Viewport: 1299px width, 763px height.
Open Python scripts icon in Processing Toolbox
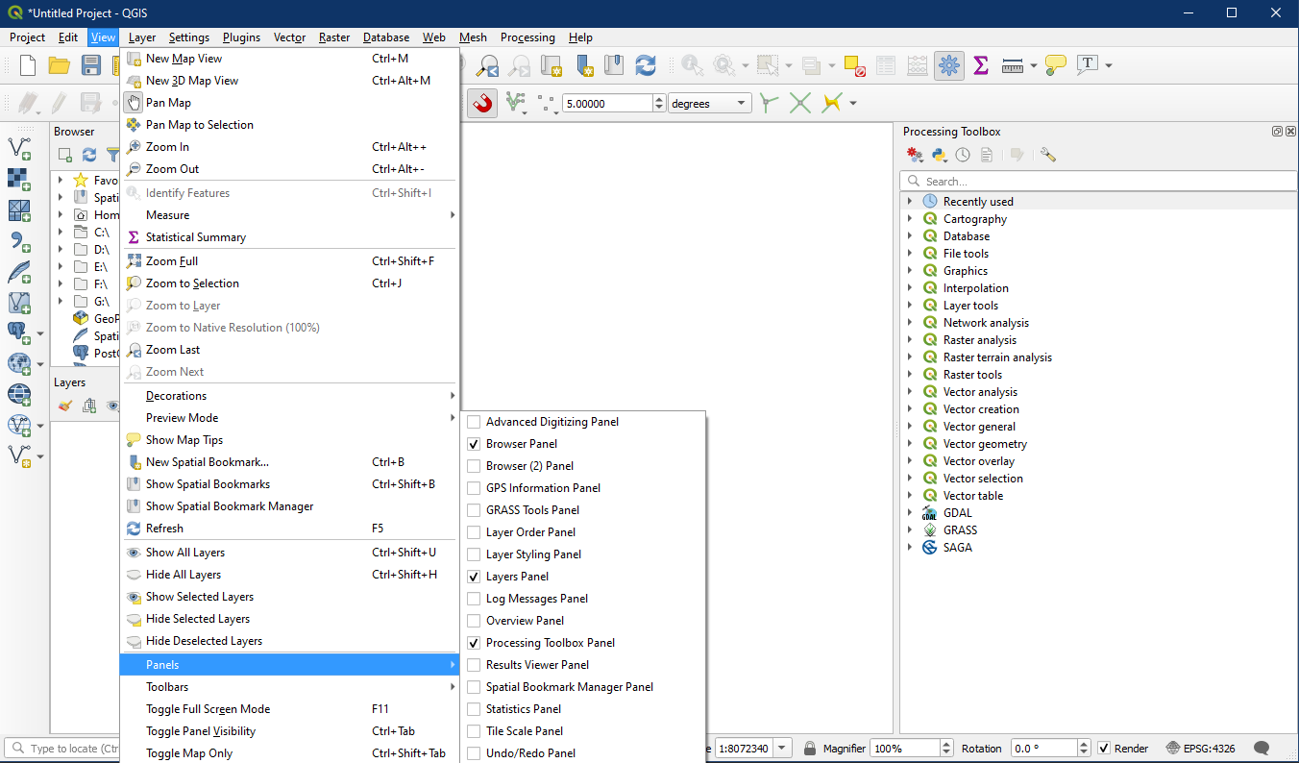(940, 155)
